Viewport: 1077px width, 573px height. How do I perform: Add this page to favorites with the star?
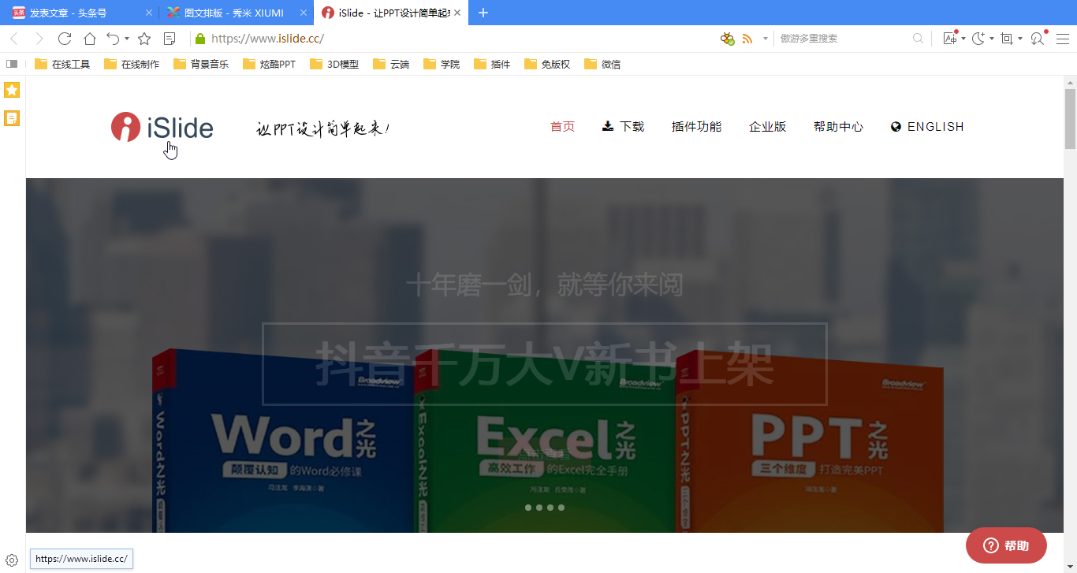(x=144, y=39)
